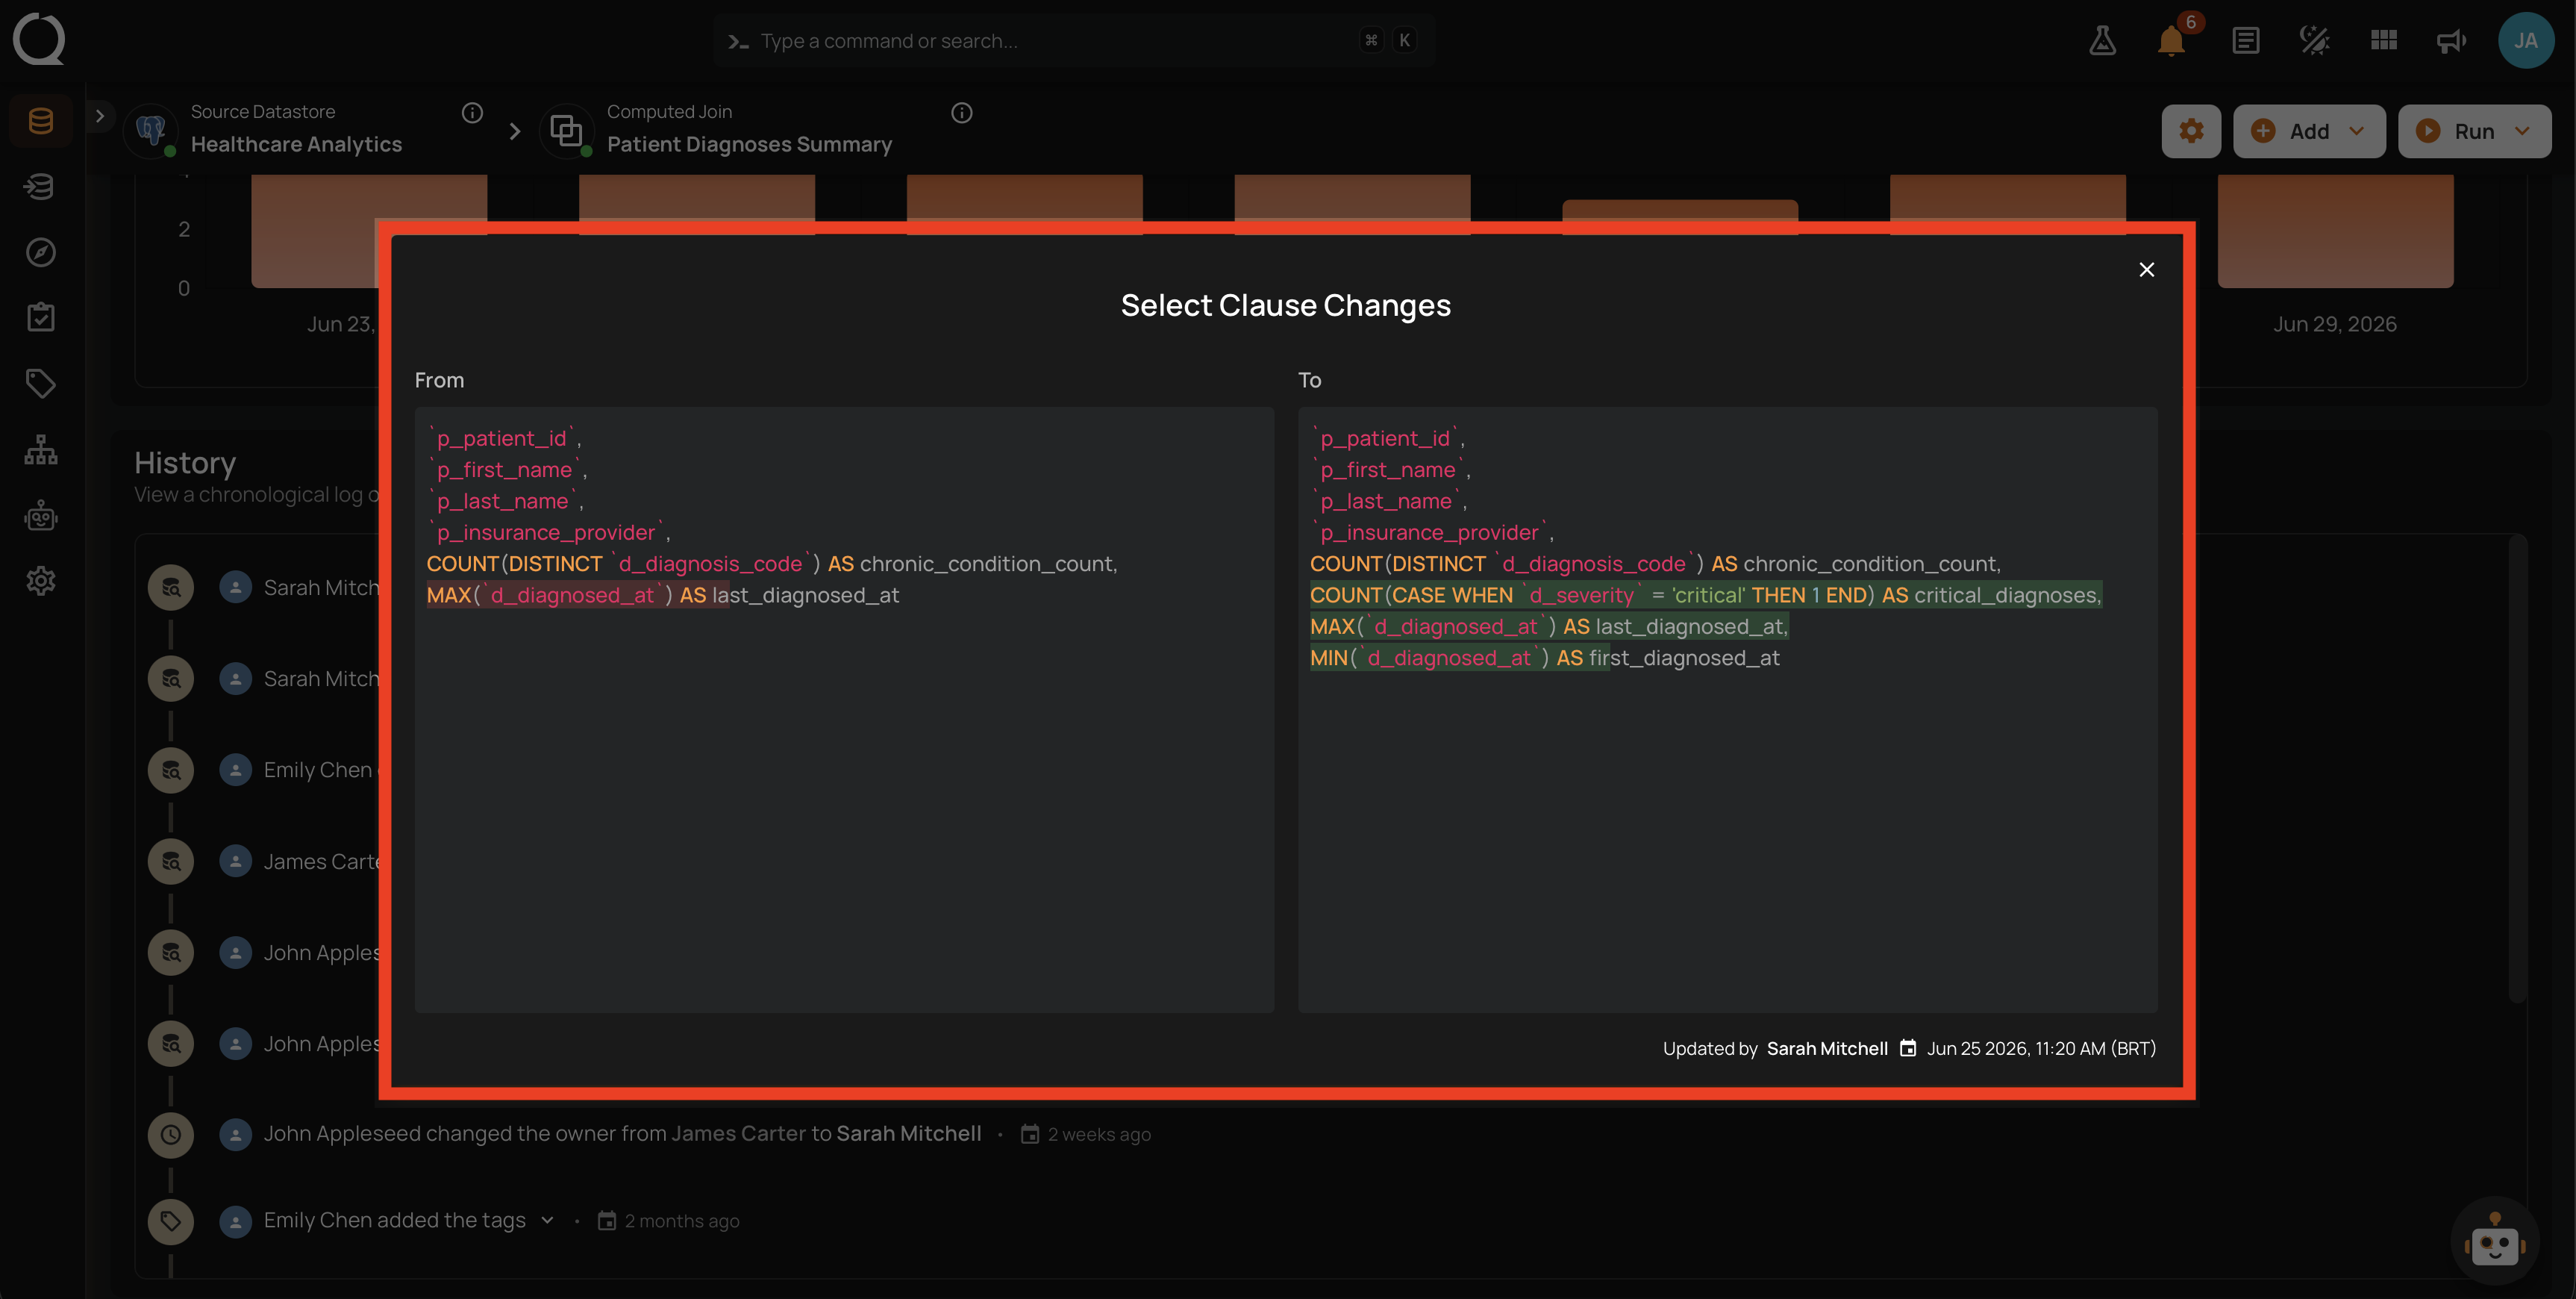Open the settings gear icon in sidebar
The height and width of the screenshot is (1299, 2576).
tap(41, 581)
